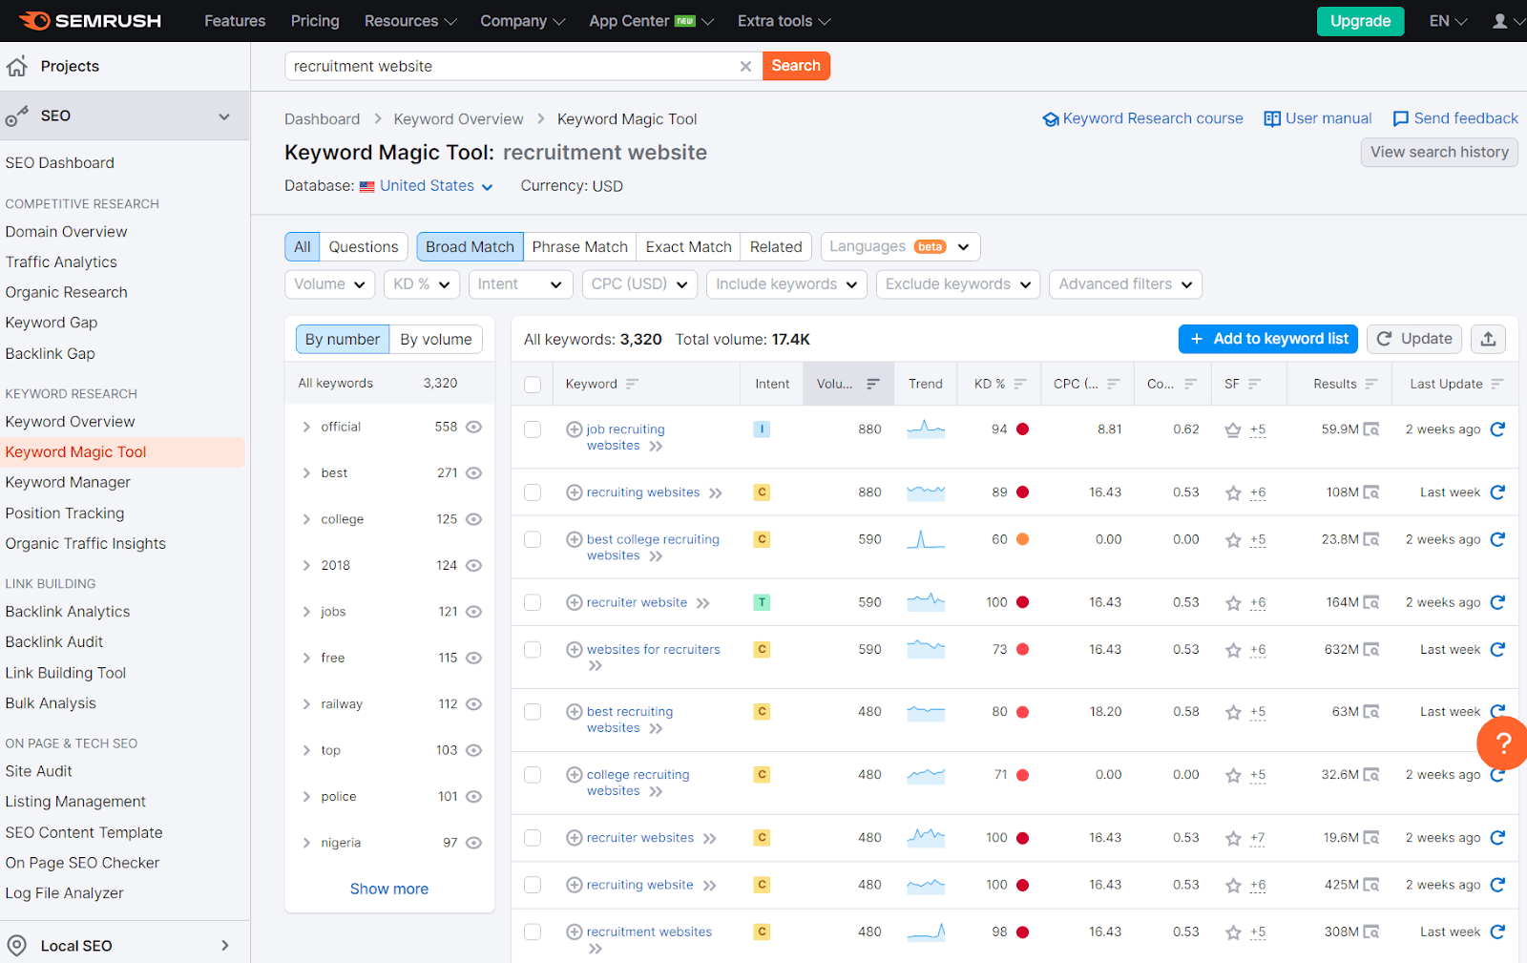Open the Extra tools menu
1527x963 pixels.
click(x=783, y=20)
